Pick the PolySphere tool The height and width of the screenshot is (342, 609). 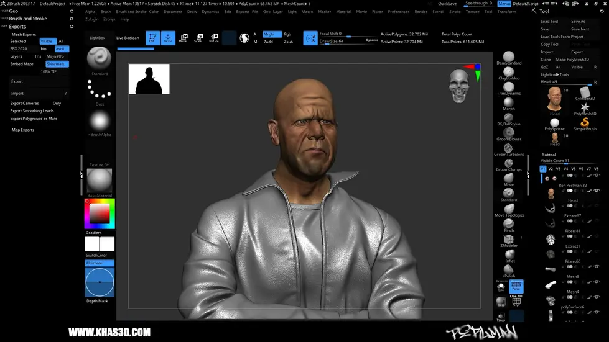(x=554, y=124)
